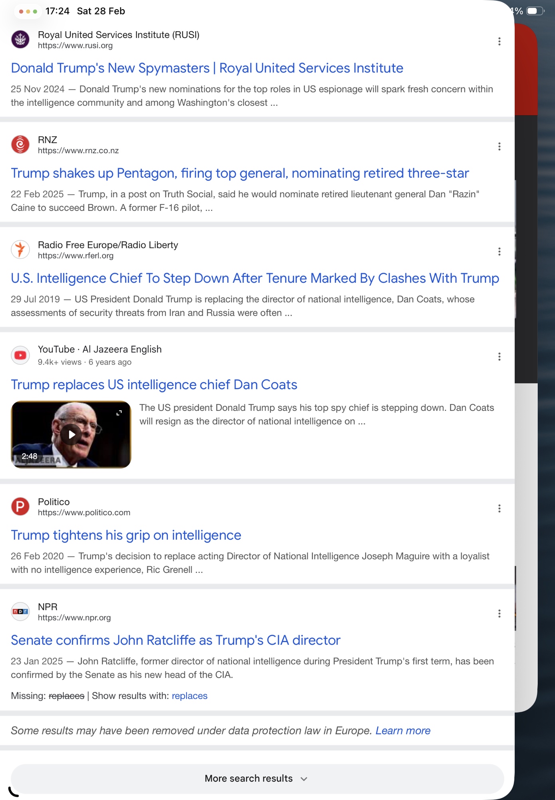
Task: Click the chevron next to More search results
Action: [304, 779]
